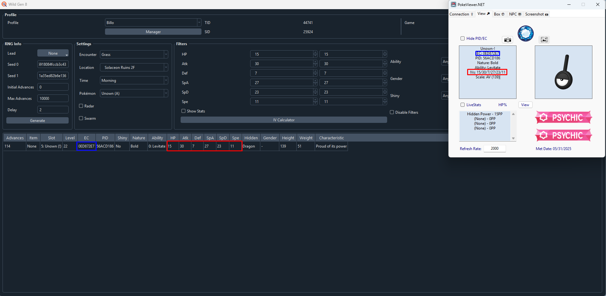Screen dimensions: 606x296
Task: Click the View button beside HP%
Action: point(525,105)
